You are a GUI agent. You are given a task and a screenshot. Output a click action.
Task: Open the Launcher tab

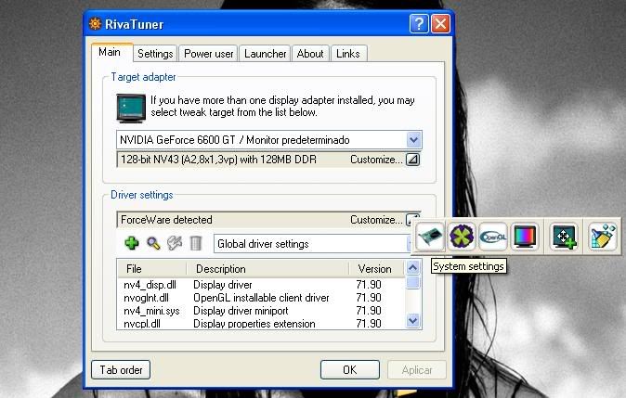click(x=265, y=54)
